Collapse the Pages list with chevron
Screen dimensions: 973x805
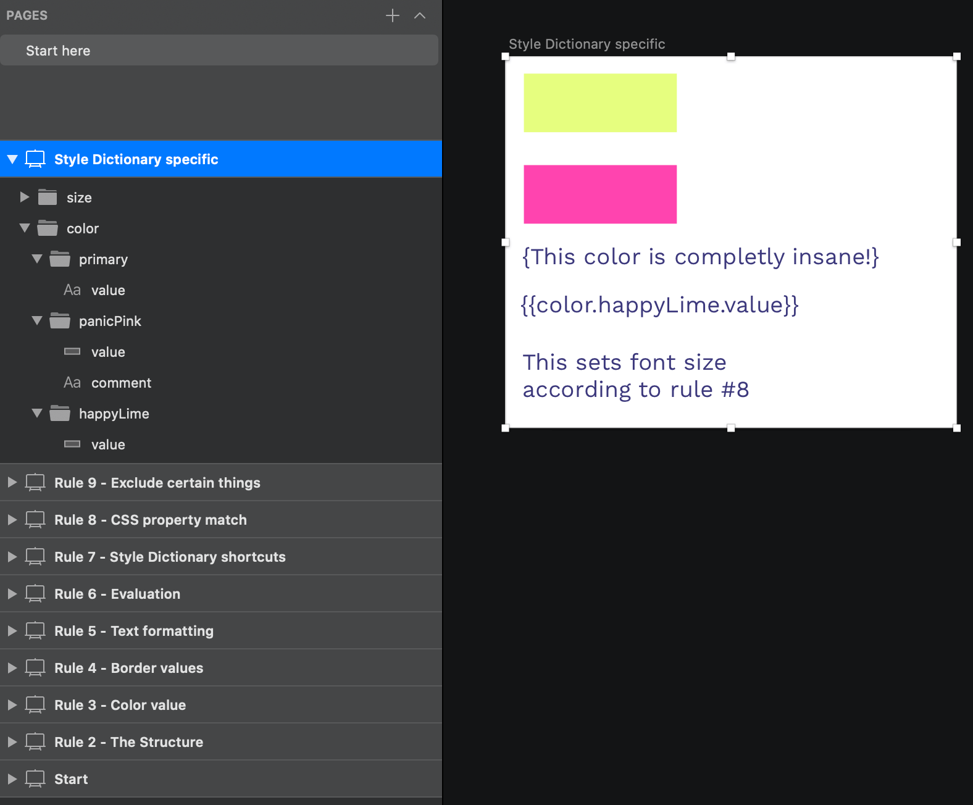420,15
